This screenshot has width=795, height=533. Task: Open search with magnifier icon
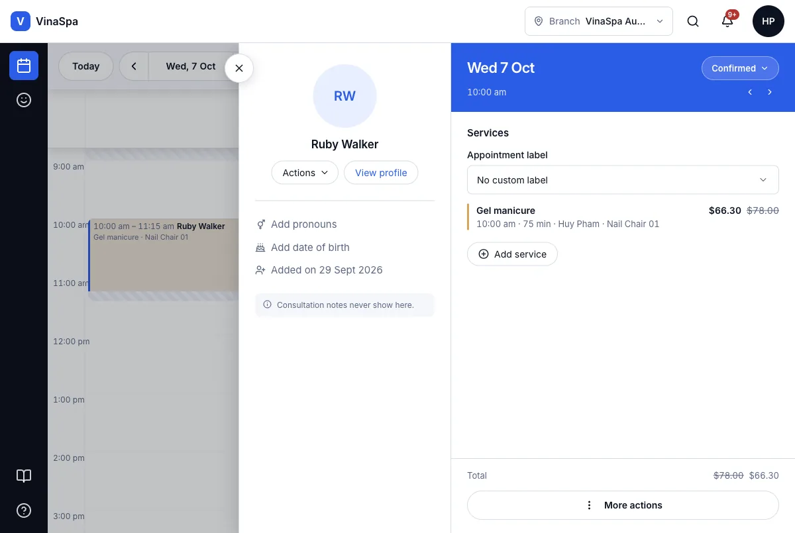(x=693, y=21)
